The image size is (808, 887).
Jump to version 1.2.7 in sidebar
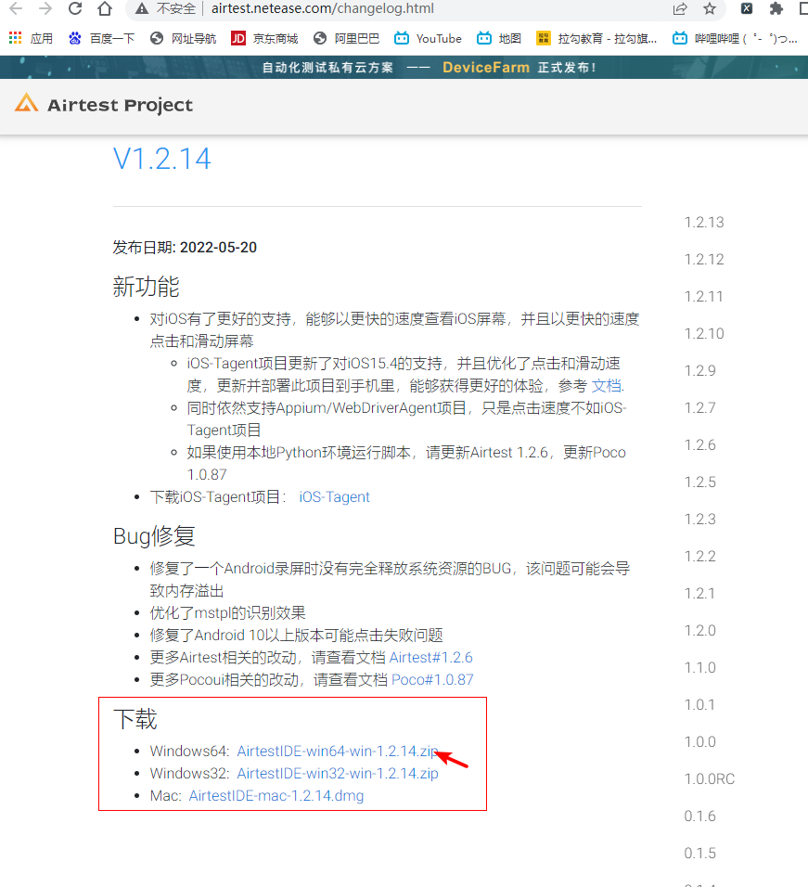700,408
